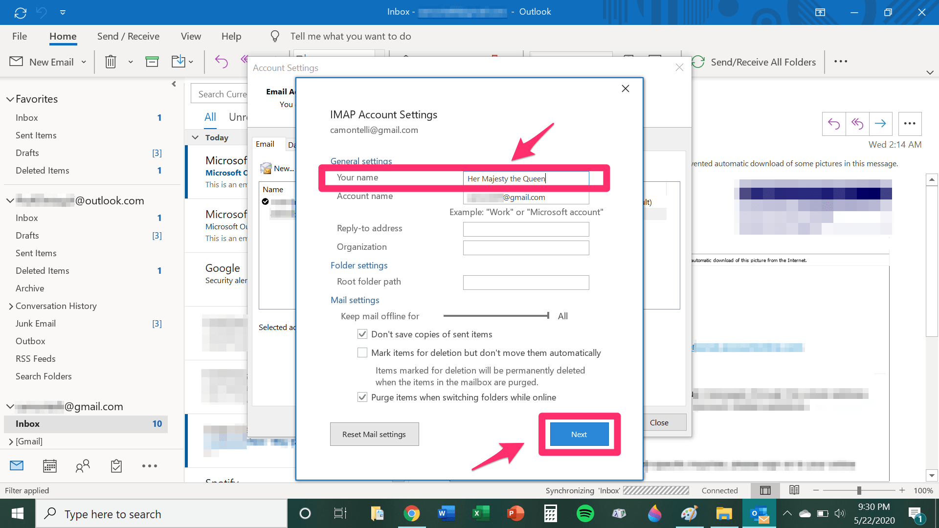
Task: Open Spotify from the Windows taskbar
Action: [x=585, y=513]
